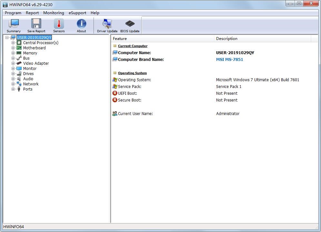Click the MSI MS-7851 brand link
This screenshot has width=321, height=232.
[x=229, y=60]
